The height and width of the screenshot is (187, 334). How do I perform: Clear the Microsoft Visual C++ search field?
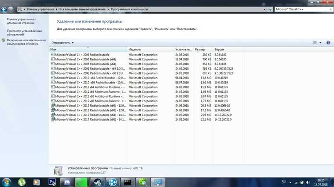pos(330,9)
